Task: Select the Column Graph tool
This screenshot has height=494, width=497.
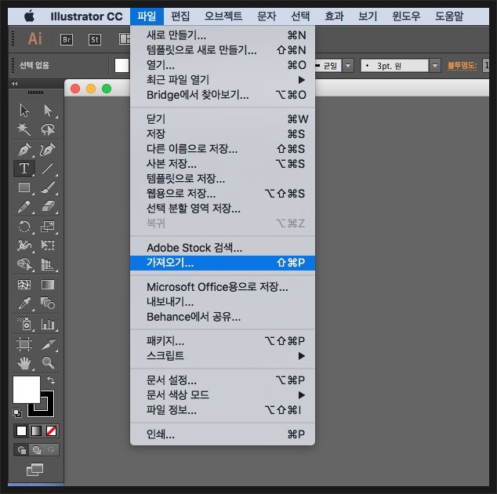Action: [48, 324]
